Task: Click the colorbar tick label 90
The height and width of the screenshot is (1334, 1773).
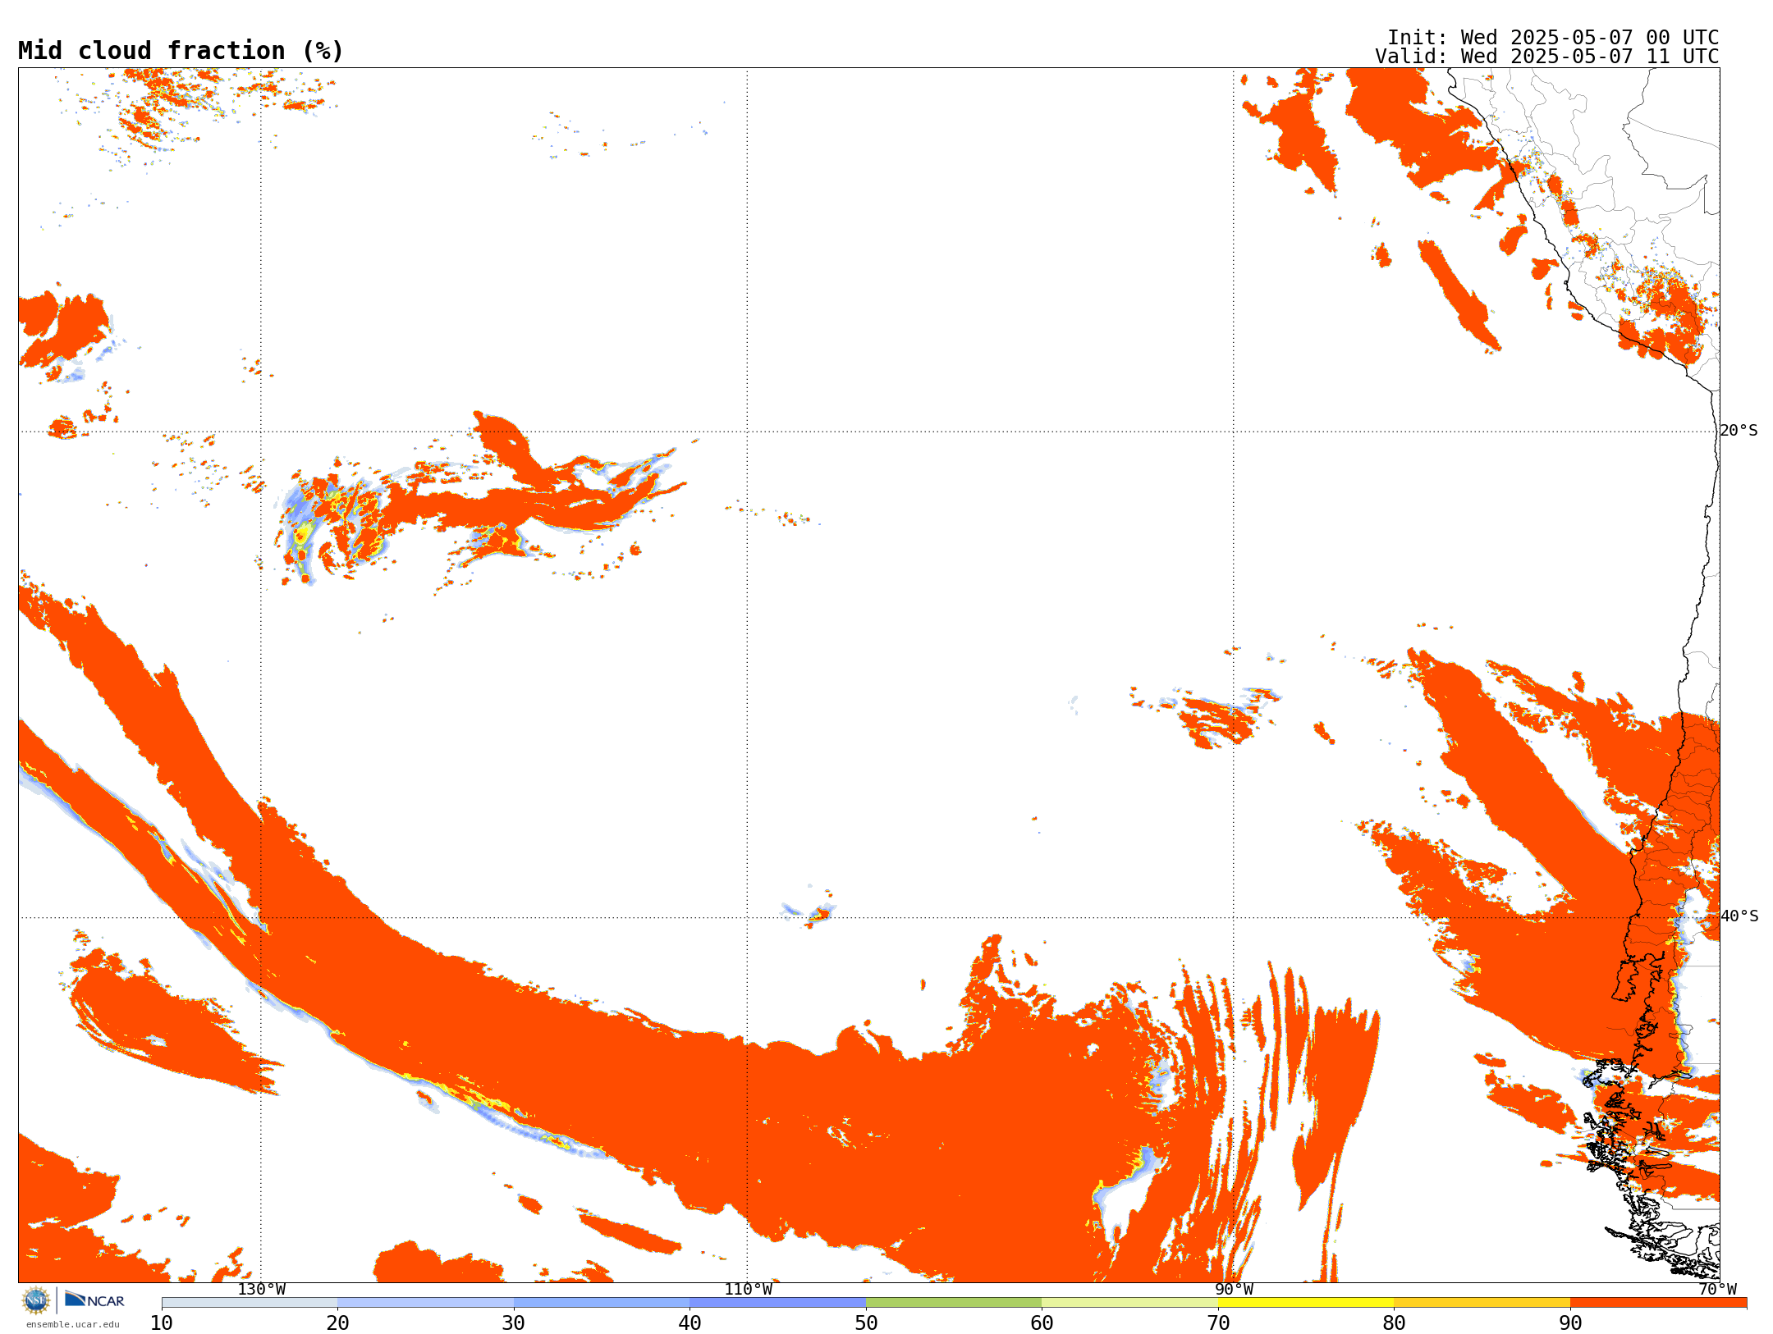Action: [x=1570, y=1323]
